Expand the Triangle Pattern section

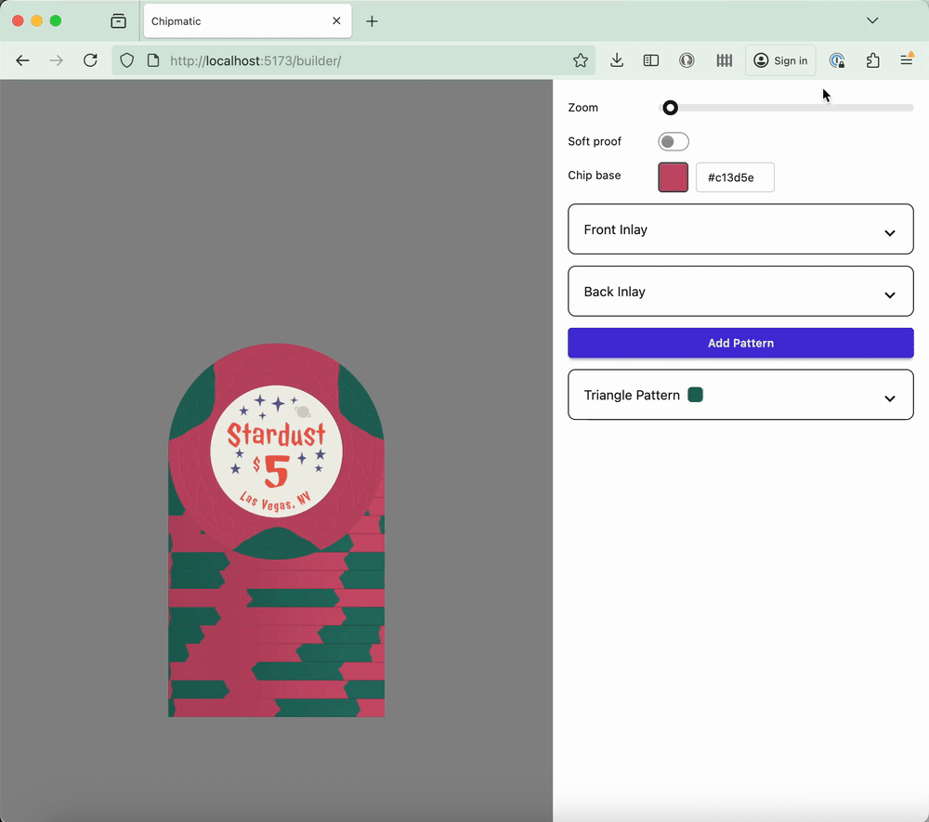pos(740,395)
